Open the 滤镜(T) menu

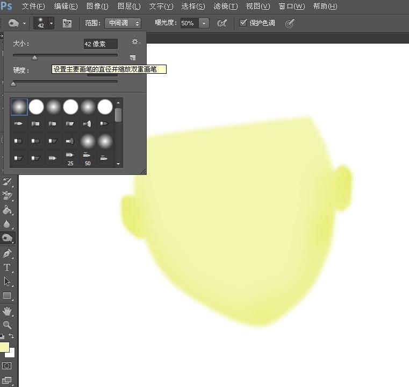click(225, 6)
